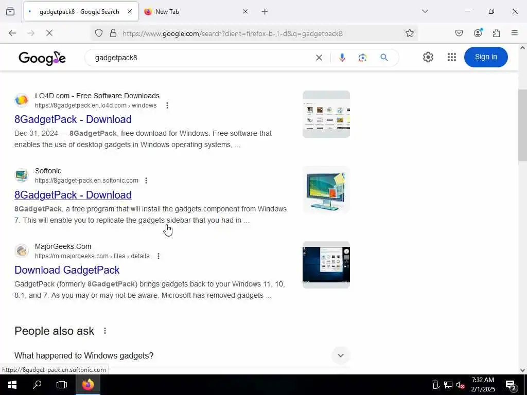Image resolution: width=527 pixels, height=395 pixels.
Task: Submit search with magnifying glass icon
Action: (384, 58)
